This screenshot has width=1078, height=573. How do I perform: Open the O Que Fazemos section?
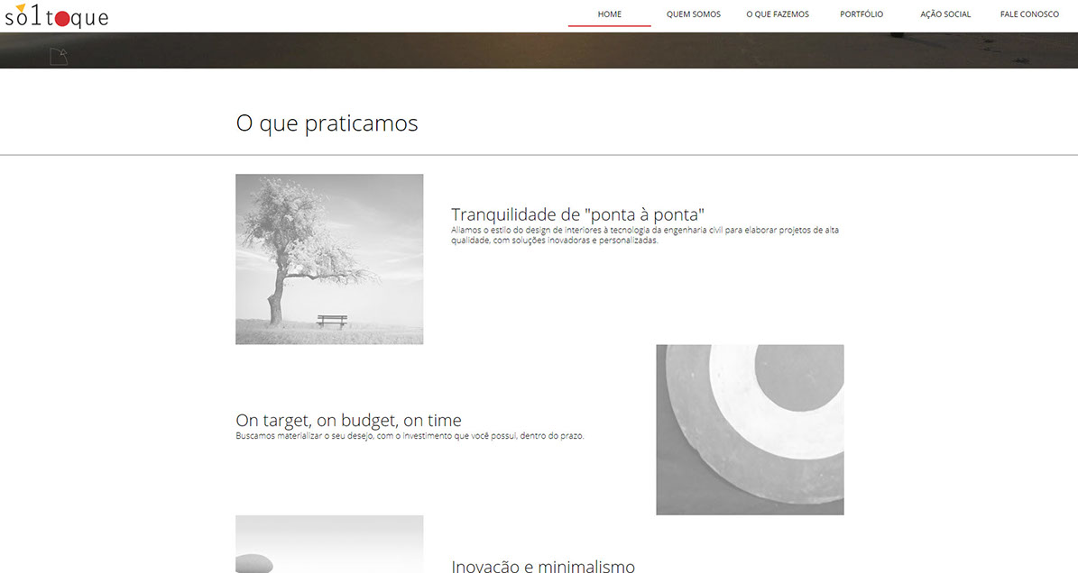click(777, 14)
